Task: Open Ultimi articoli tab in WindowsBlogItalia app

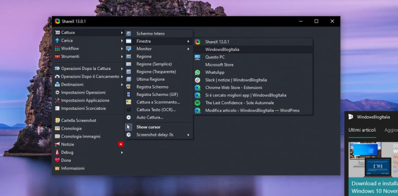Action: 362,130
